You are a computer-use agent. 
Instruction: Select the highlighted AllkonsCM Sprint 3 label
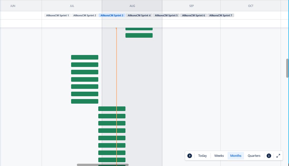tap(112, 15)
